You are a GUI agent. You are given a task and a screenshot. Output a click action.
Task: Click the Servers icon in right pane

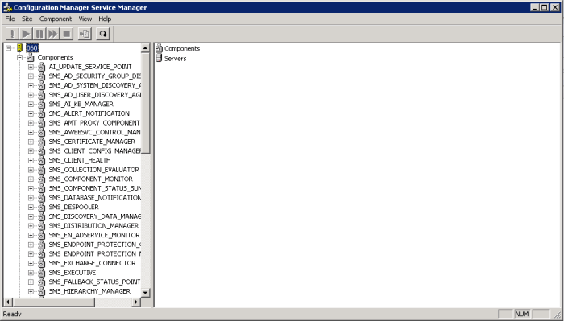pyautogui.click(x=159, y=58)
